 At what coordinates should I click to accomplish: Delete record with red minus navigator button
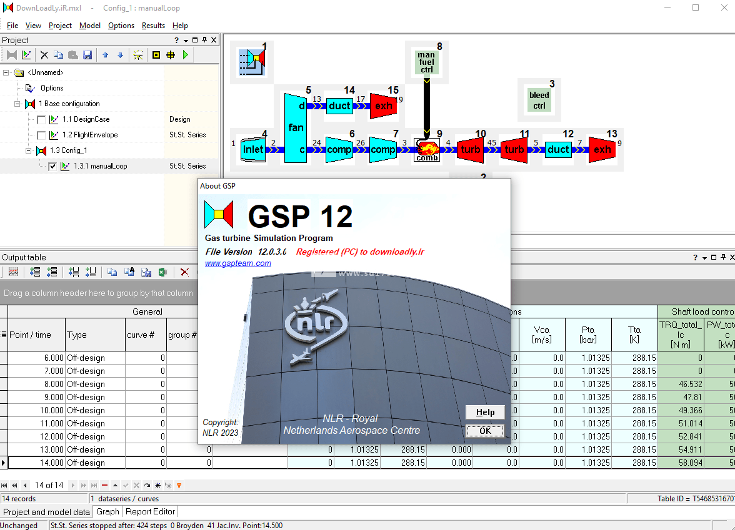(104, 486)
